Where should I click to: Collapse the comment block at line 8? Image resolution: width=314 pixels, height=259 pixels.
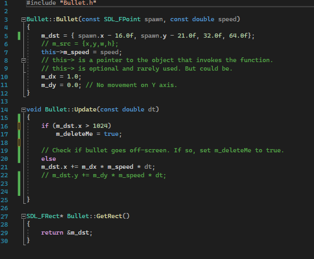(x=23, y=61)
